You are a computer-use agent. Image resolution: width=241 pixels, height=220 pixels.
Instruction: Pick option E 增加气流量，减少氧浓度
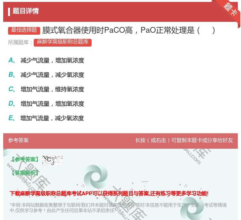click(x=46, y=118)
